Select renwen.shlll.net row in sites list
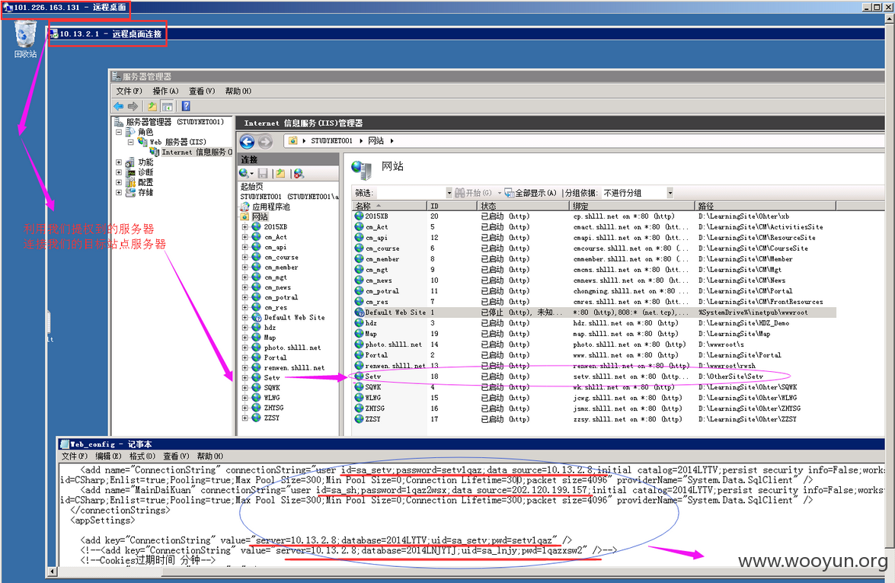The image size is (895, 583). click(x=593, y=366)
